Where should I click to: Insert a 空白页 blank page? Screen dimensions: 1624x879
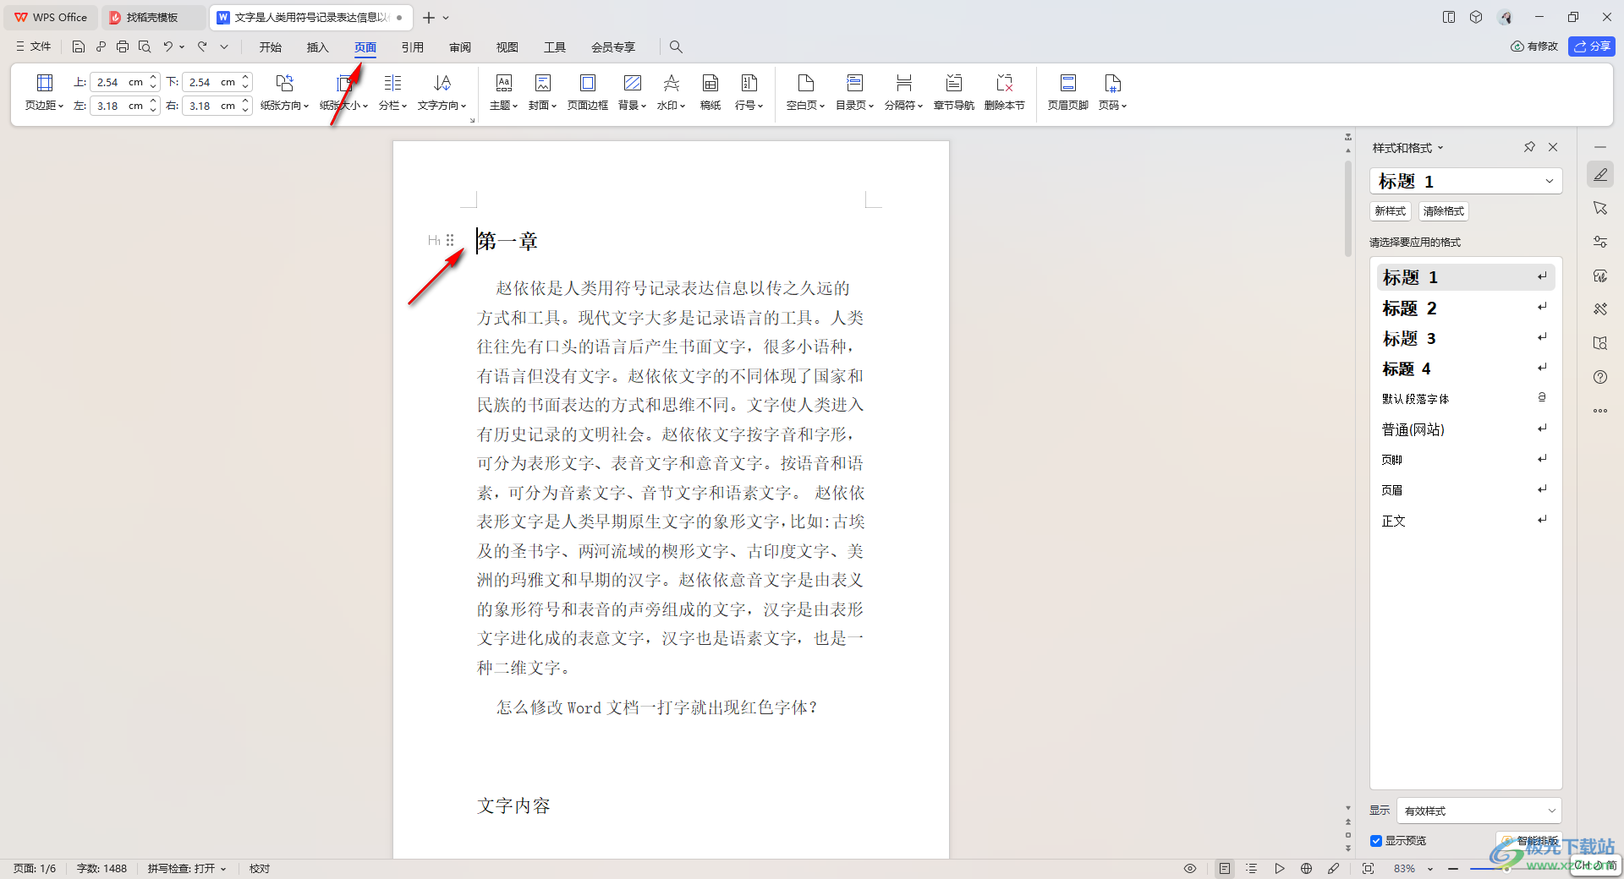(x=805, y=92)
